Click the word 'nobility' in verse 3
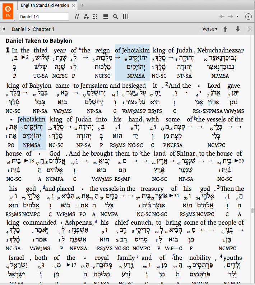255x285 pixels. pyautogui.click(x=200, y=258)
